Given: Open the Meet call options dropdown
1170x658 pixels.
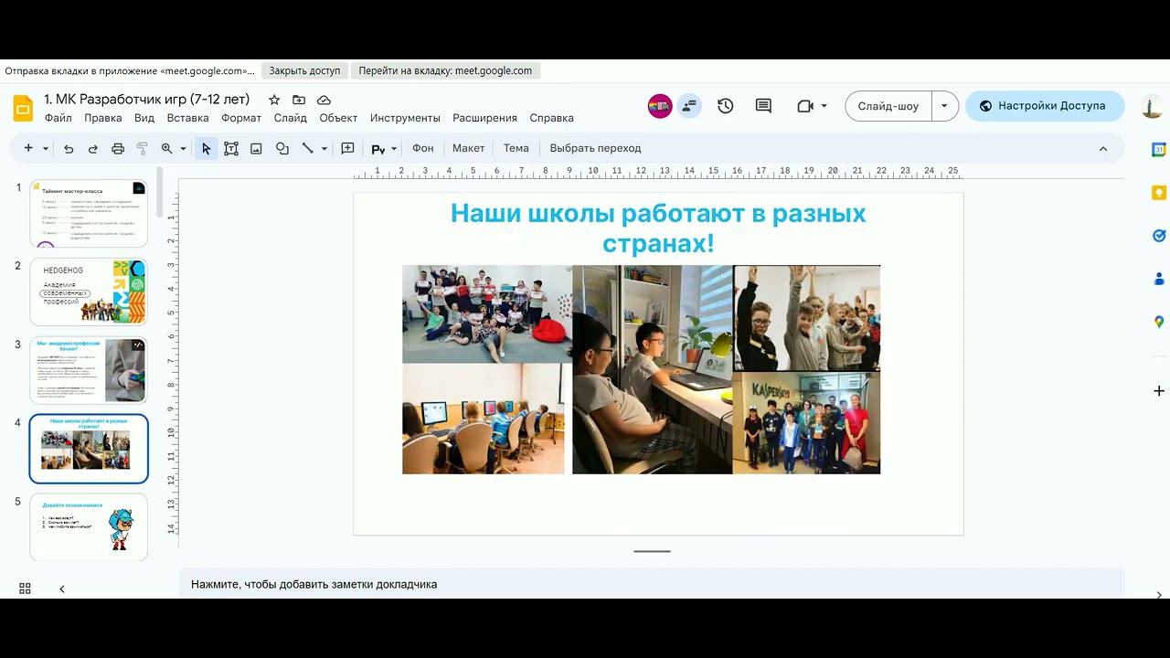Looking at the screenshot, I should (824, 106).
